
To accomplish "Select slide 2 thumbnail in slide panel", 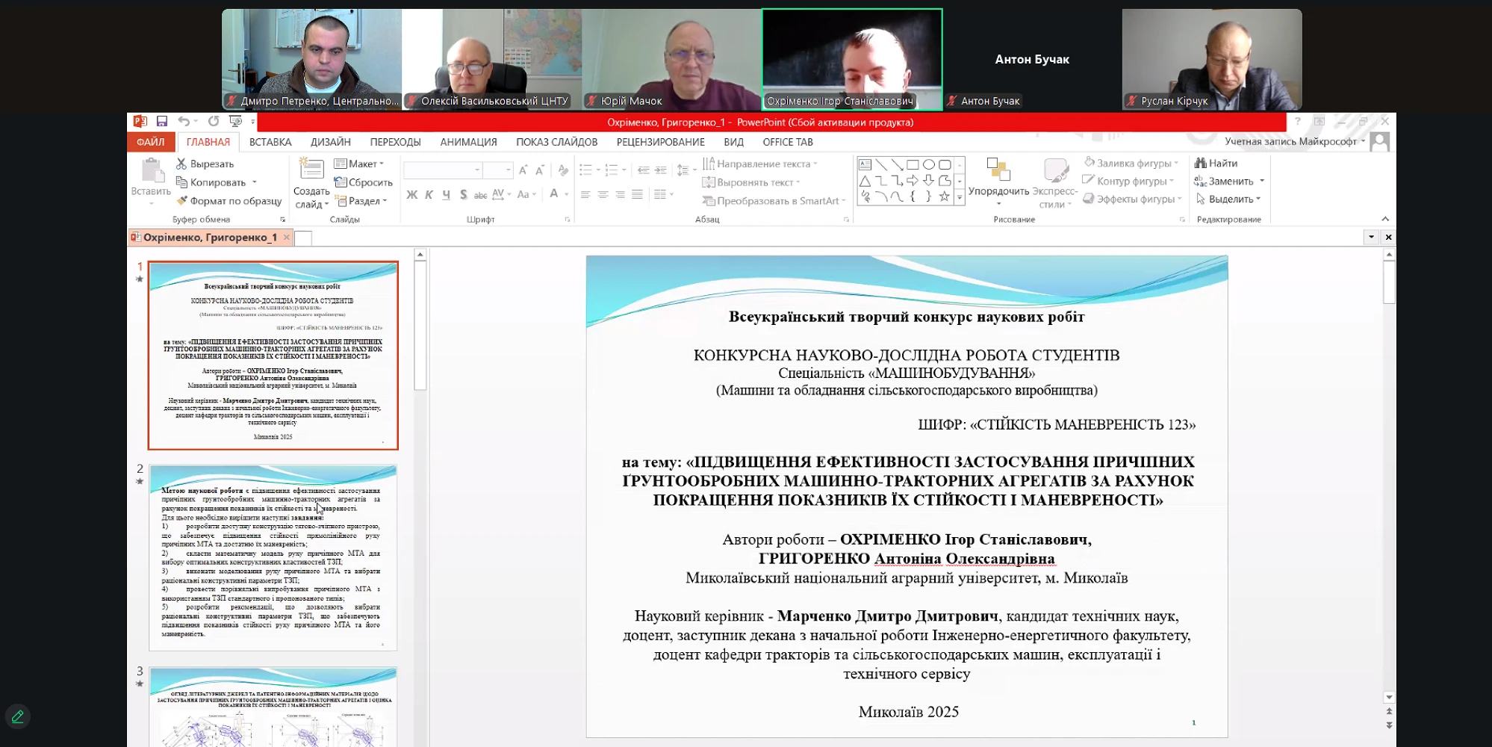I will 273,557.
